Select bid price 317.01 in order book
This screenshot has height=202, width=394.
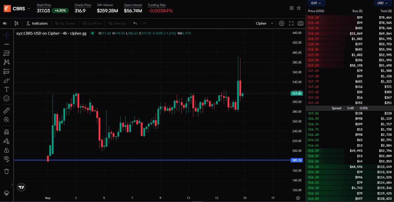coord(313,113)
